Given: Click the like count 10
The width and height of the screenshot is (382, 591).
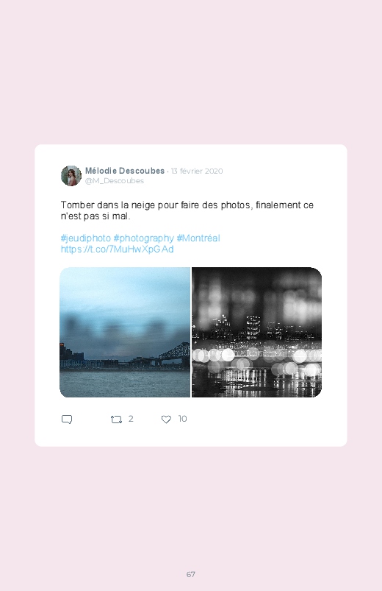Looking at the screenshot, I should click(182, 419).
